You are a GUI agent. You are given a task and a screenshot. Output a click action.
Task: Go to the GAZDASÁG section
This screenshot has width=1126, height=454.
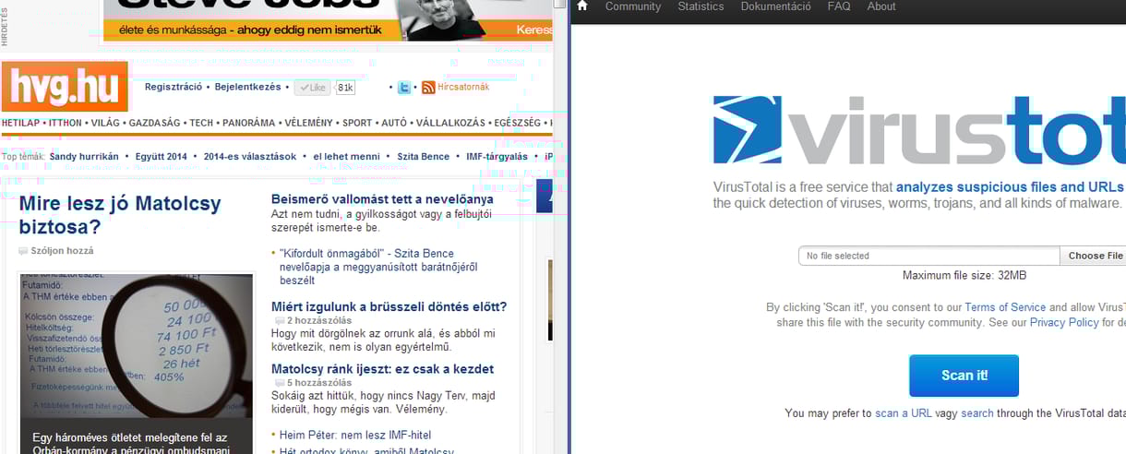point(155,123)
